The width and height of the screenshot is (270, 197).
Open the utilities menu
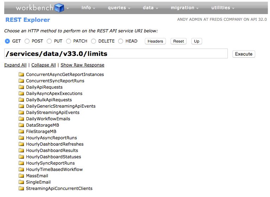(223, 8)
